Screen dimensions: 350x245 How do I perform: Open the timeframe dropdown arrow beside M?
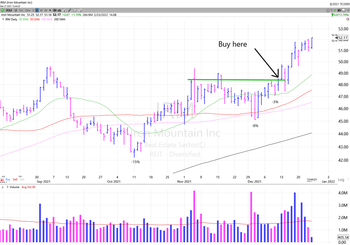[50, 10]
